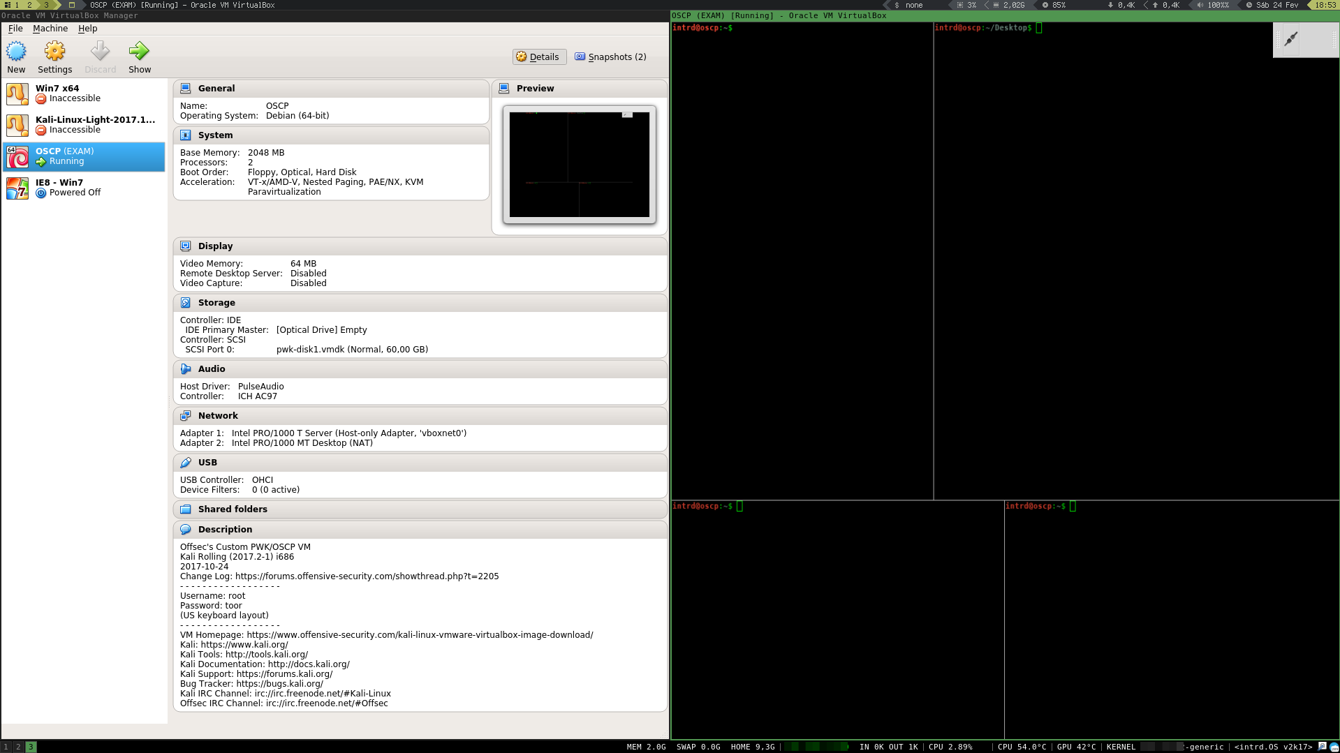Collapse the Network section header

coord(420,416)
